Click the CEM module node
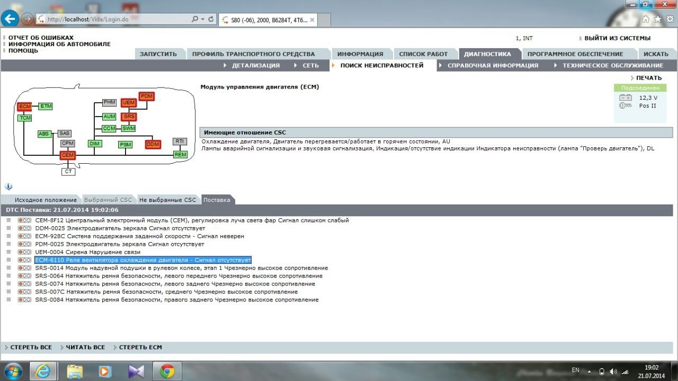Screen dimensions: 678x381 [67, 155]
